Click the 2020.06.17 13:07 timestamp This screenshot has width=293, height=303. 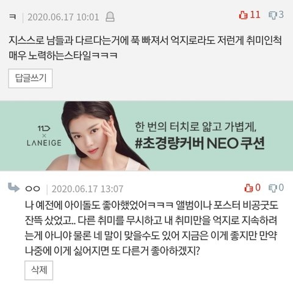(x=87, y=189)
